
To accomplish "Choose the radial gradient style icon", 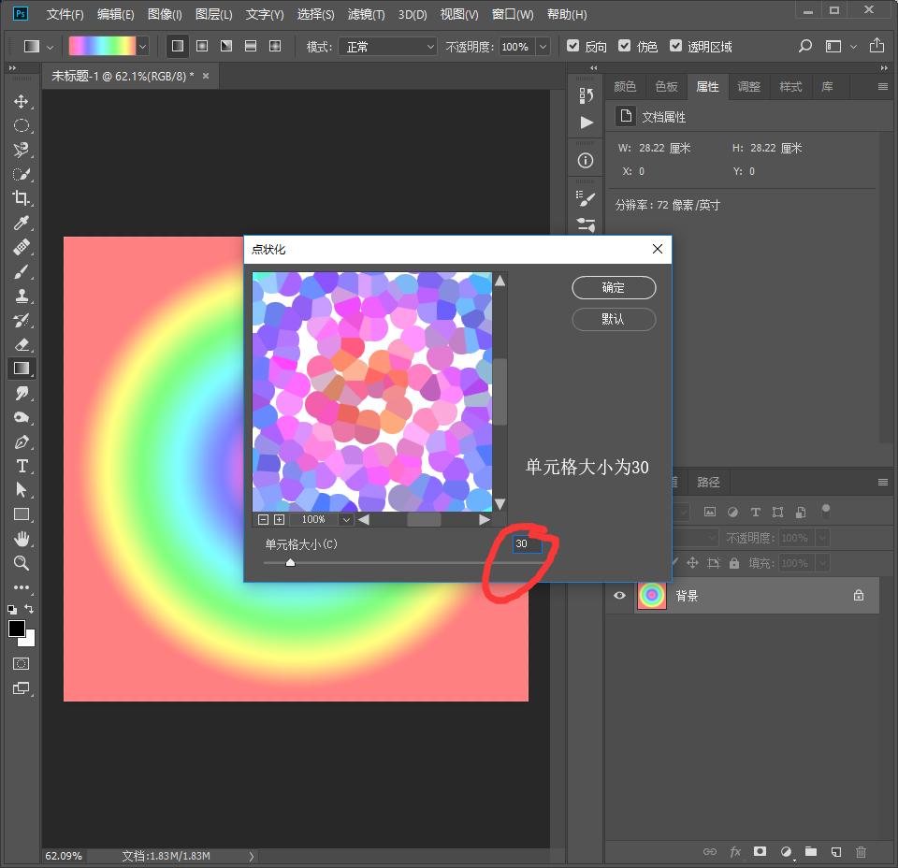I will click(x=201, y=46).
